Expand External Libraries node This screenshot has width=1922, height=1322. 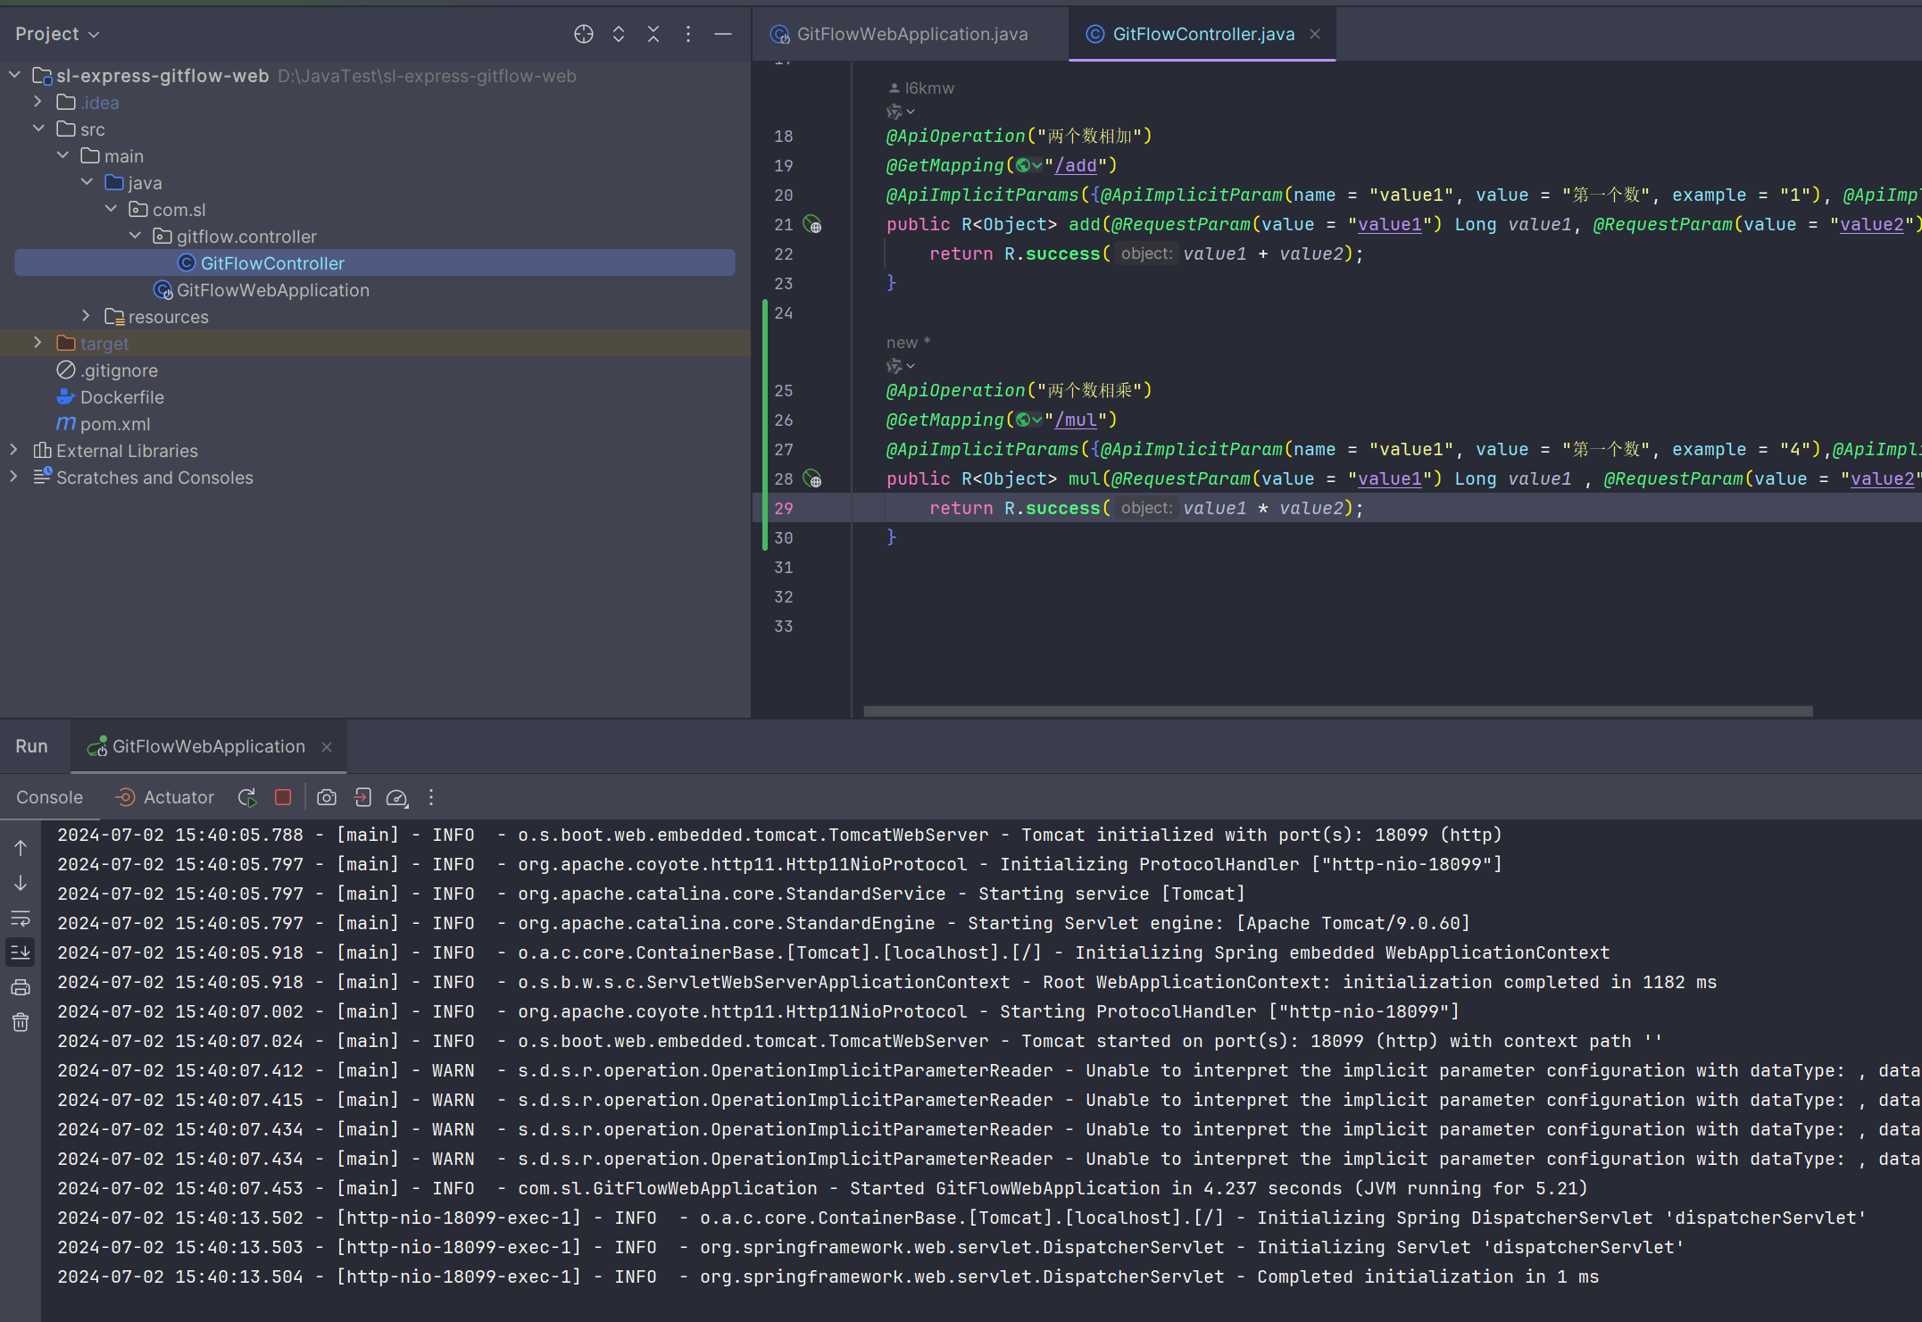coord(15,450)
